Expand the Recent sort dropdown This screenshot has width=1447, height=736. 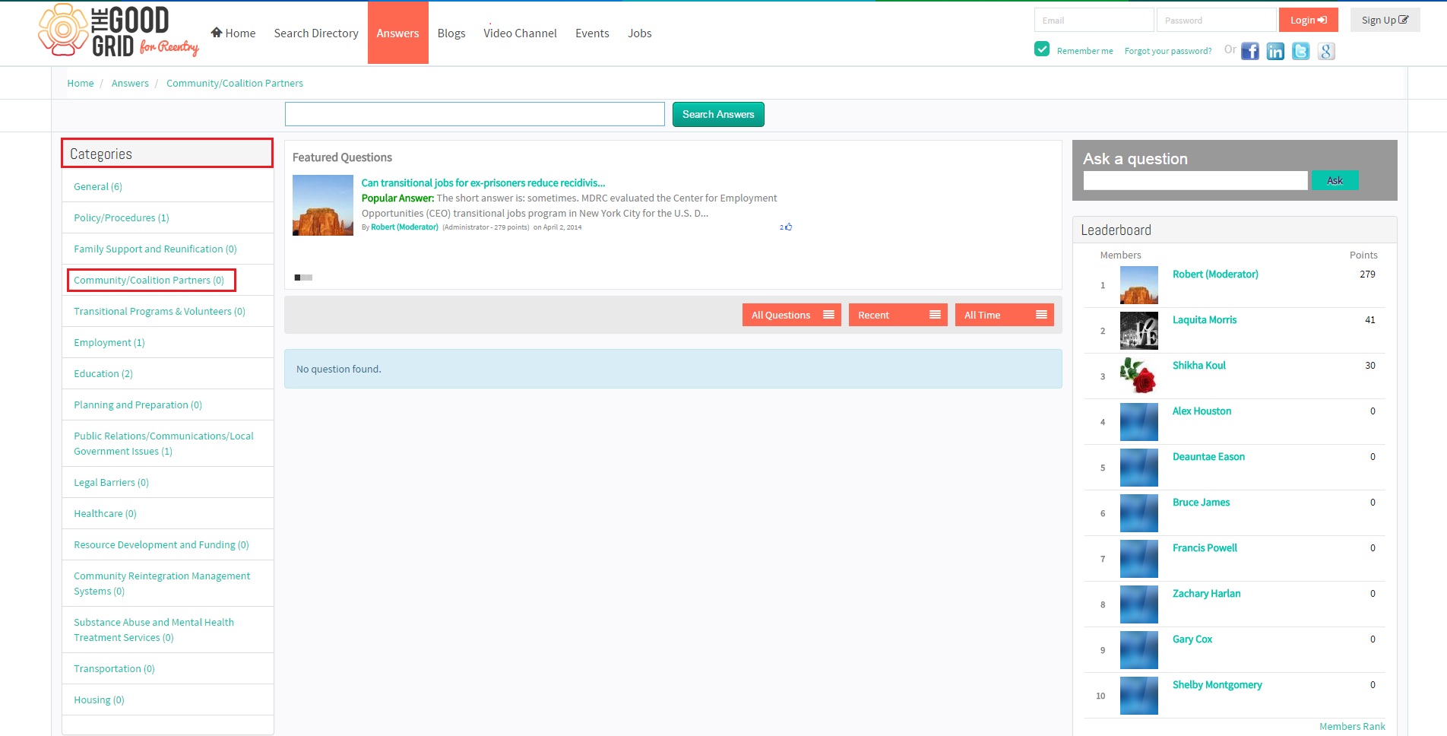pyautogui.click(x=898, y=315)
